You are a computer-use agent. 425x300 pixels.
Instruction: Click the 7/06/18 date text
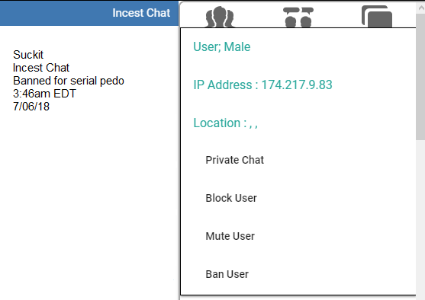[31, 107]
